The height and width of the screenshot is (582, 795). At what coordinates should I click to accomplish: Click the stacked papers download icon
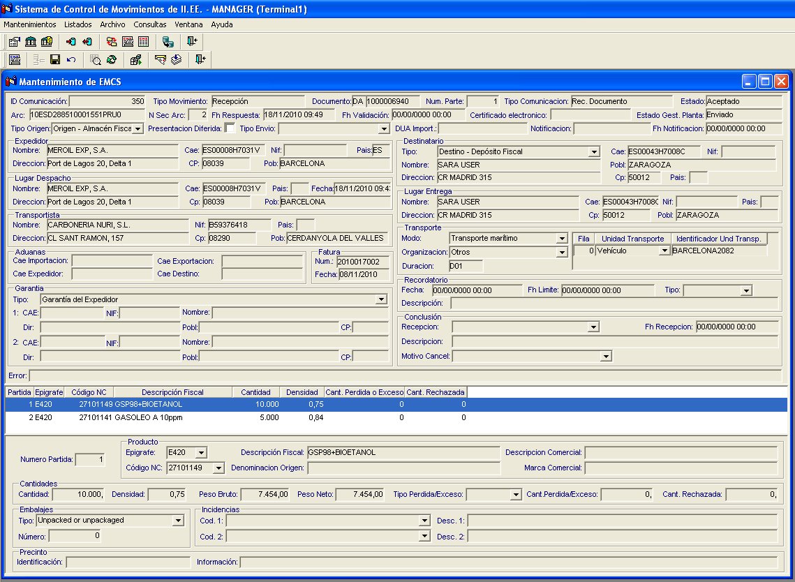(177, 60)
